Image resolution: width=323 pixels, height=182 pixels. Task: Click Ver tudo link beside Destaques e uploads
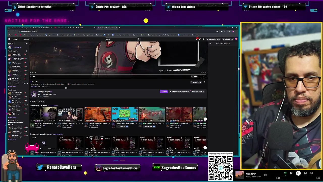pyautogui.click(x=58, y=134)
